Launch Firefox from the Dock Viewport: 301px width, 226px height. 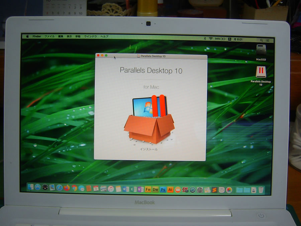[x=67, y=188]
